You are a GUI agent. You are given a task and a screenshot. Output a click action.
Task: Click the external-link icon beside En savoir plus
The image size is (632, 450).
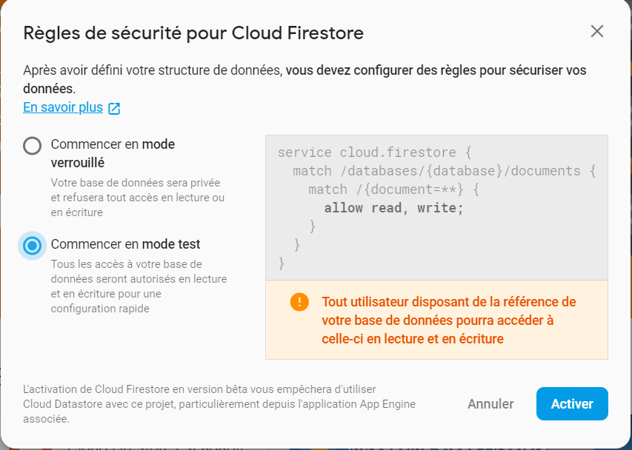(114, 108)
